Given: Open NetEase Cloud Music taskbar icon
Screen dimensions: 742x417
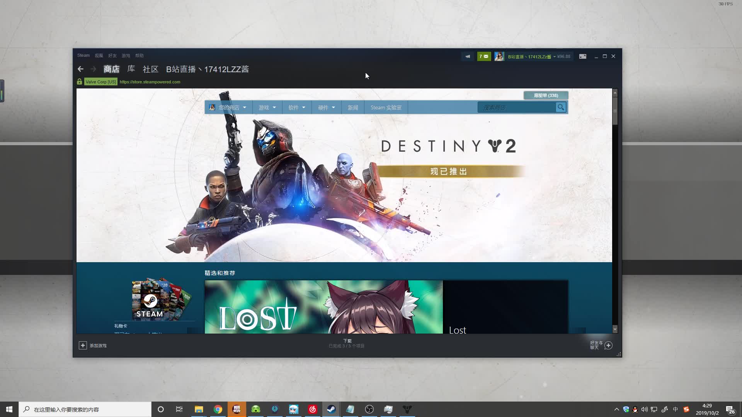Looking at the screenshot, I should 313,409.
